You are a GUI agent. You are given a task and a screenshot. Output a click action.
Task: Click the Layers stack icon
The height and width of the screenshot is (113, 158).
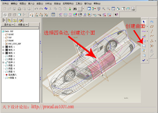128,9
